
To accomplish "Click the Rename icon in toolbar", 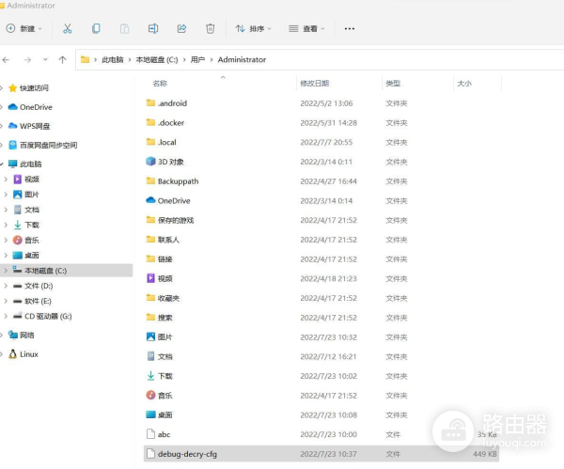I will (153, 28).
